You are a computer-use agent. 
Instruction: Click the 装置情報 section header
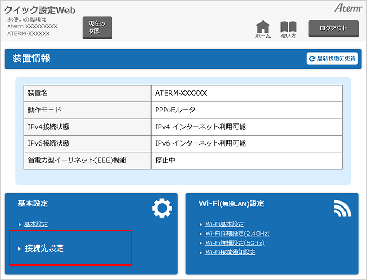31,59
